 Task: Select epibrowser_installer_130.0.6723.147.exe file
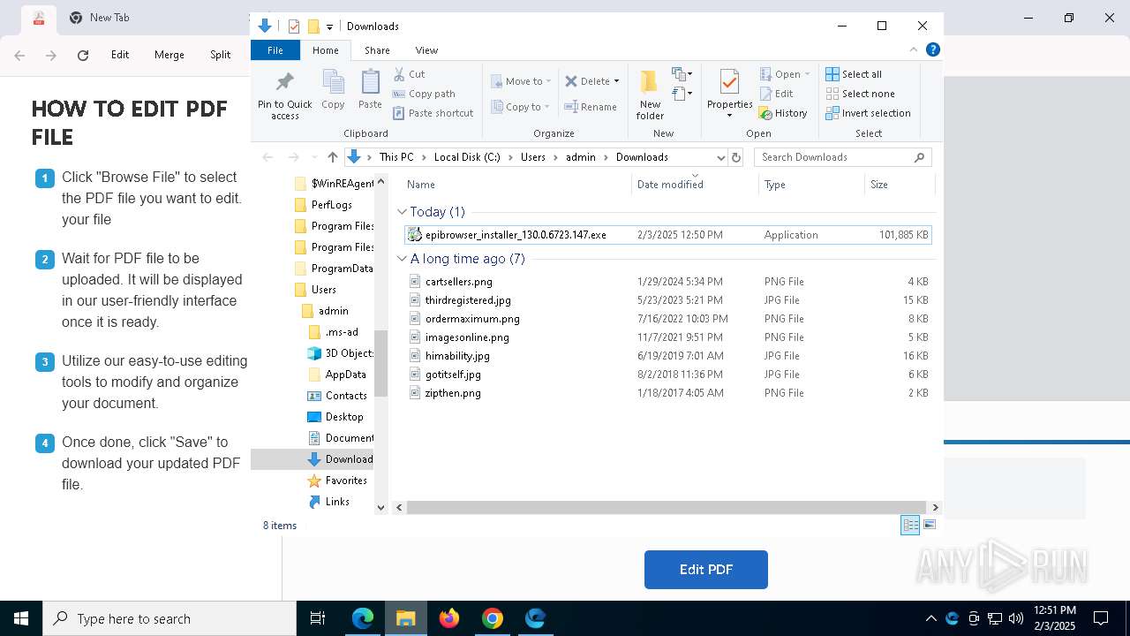(x=667, y=235)
